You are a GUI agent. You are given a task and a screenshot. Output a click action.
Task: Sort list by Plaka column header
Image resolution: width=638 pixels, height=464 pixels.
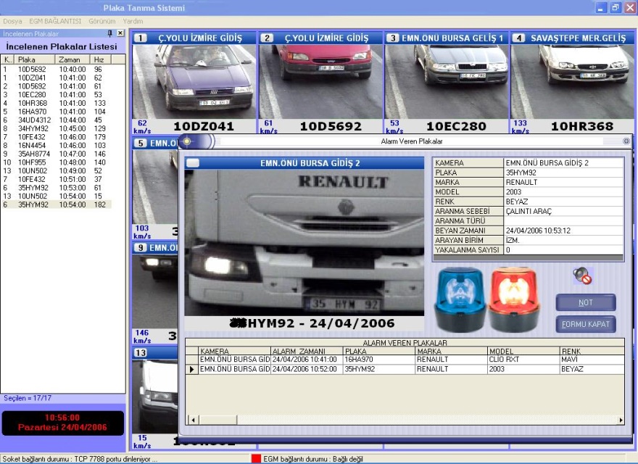coord(34,59)
